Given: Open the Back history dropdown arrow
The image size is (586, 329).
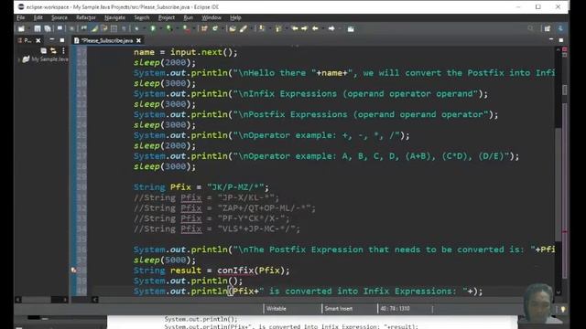Looking at the screenshot, I should tap(322, 28).
